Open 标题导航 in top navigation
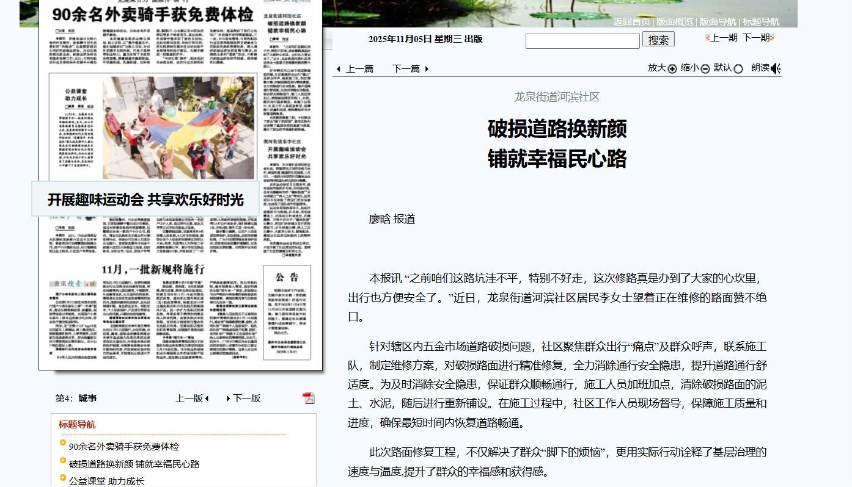The width and height of the screenshot is (852, 487). [761, 22]
